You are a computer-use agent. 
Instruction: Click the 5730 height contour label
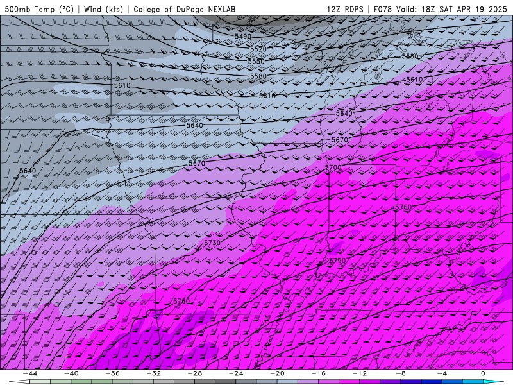212,243
